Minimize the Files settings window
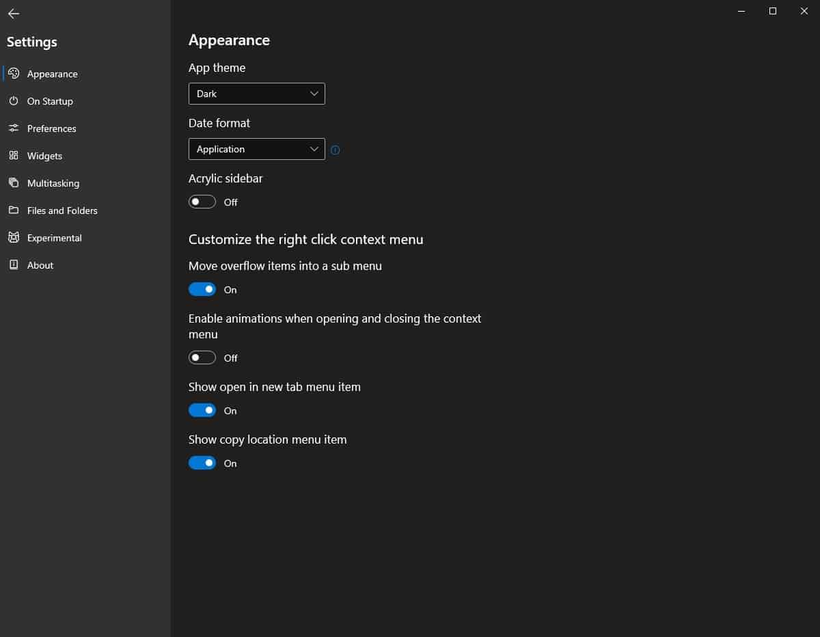The height and width of the screenshot is (637, 820). [x=741, y=11]
